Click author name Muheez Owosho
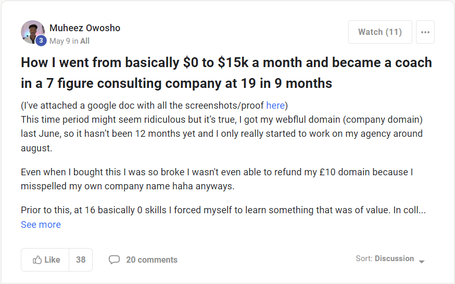Image resolution: width=455 pixels, height=284 pixels. pos(85,28)
